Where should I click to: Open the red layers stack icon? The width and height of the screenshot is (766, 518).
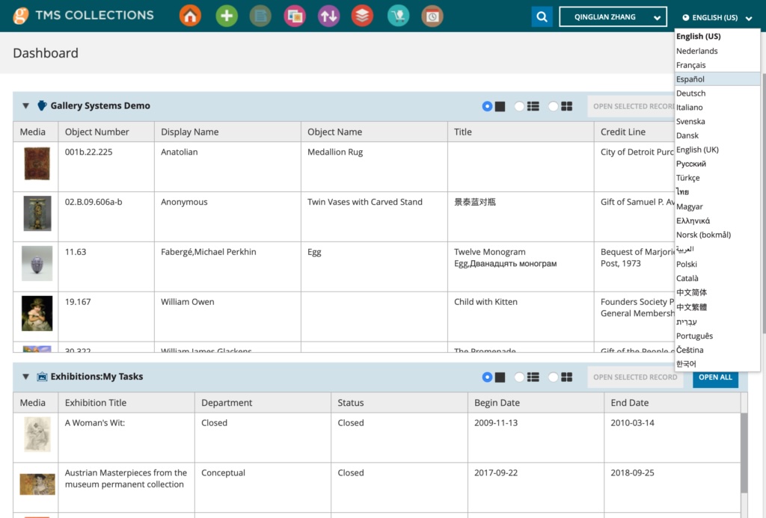pos(362,16)
